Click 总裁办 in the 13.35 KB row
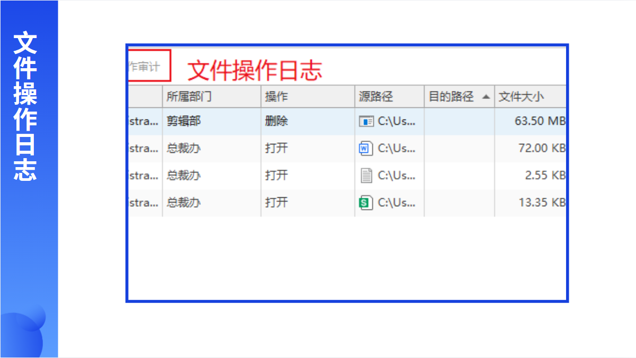Screen dimensions: 636x358 pos(184,203)
